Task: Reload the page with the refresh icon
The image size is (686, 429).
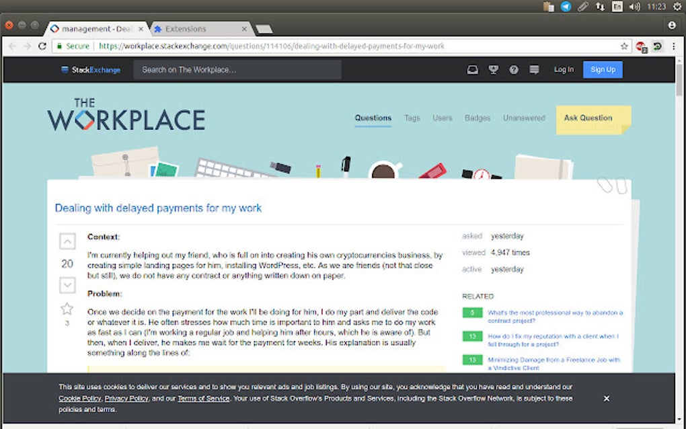Action: [x=42, y=46]
